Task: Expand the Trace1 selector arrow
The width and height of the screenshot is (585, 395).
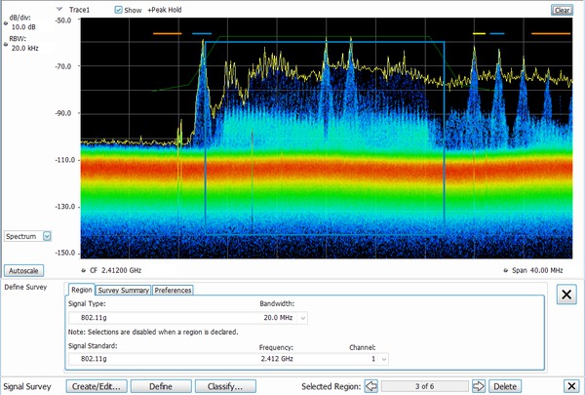Action: [60, 10]
